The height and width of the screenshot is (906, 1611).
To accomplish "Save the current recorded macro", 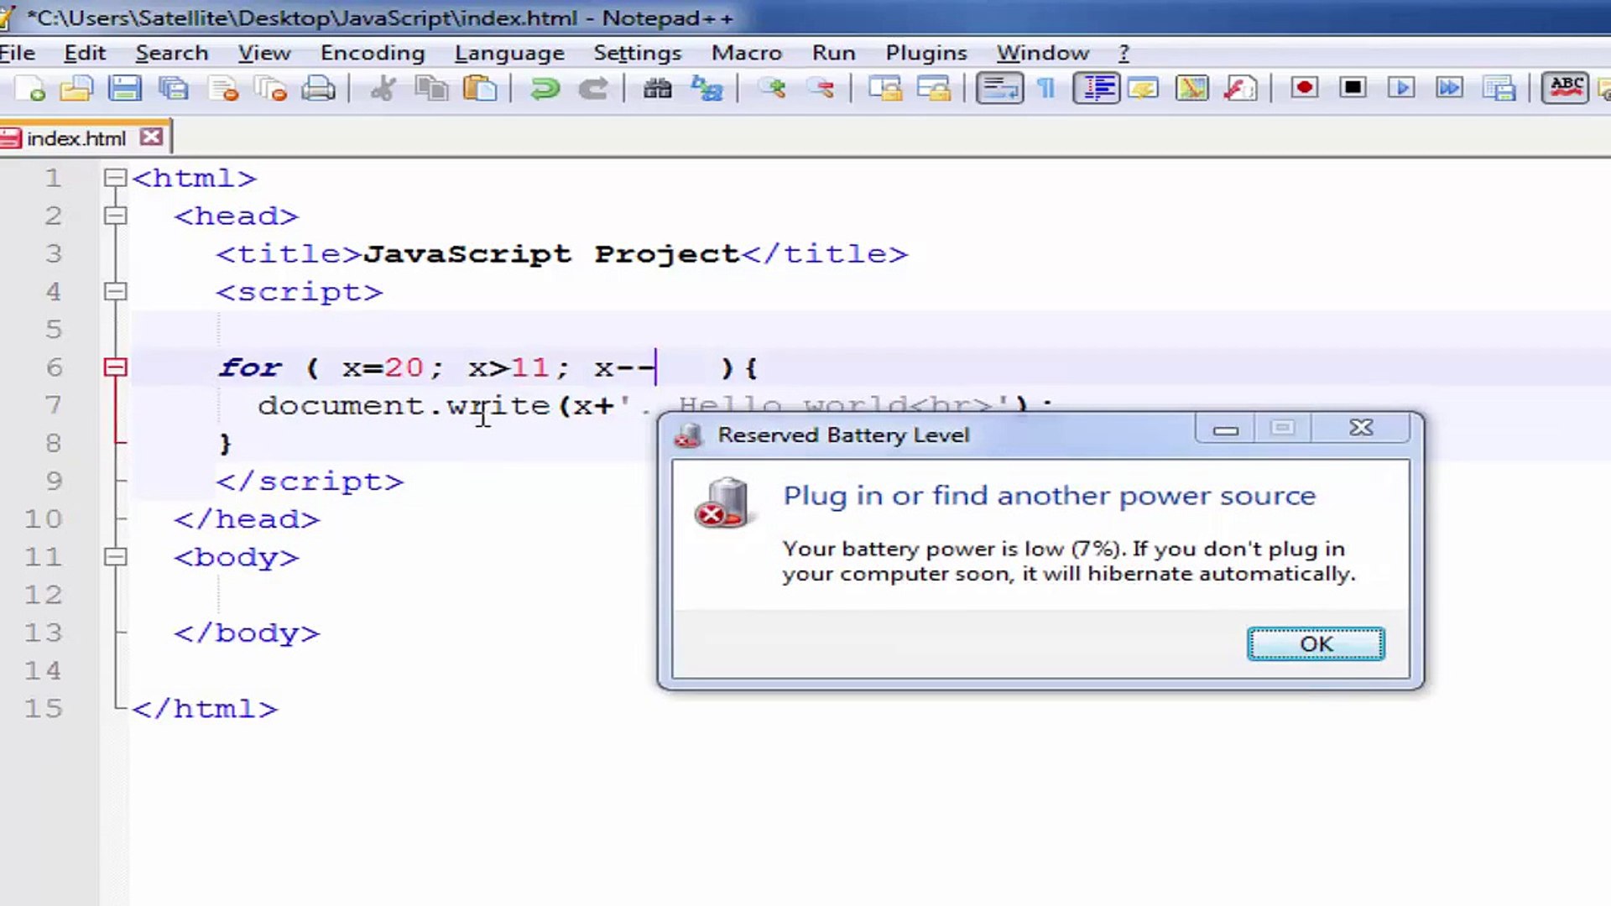I will coord(1499,88).
